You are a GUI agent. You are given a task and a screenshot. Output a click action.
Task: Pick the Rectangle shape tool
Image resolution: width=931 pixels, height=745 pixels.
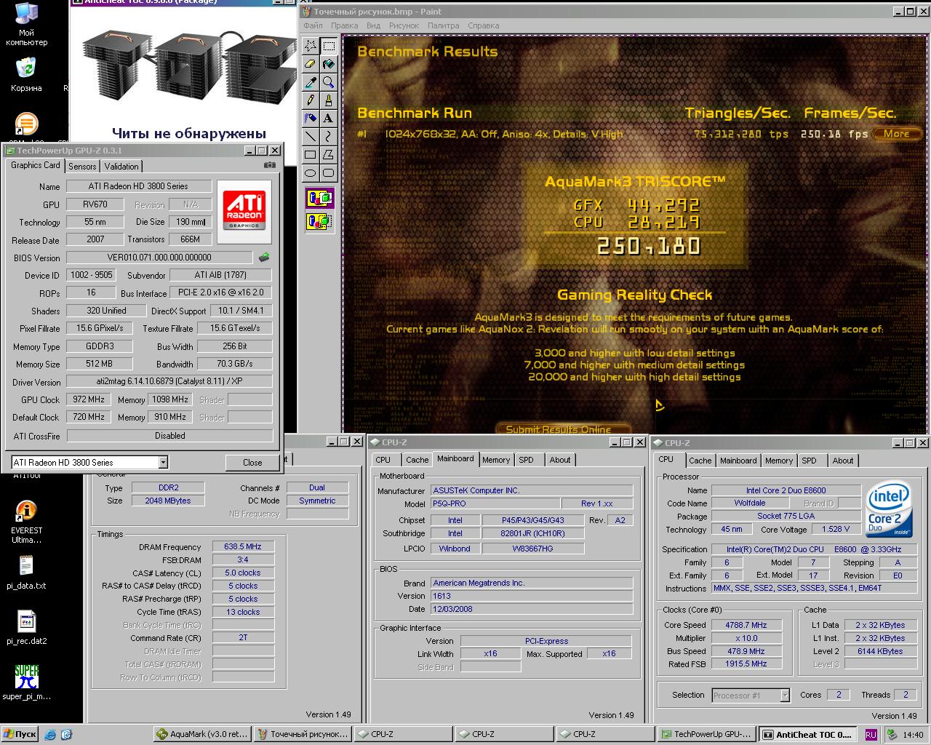pos(311,154)
